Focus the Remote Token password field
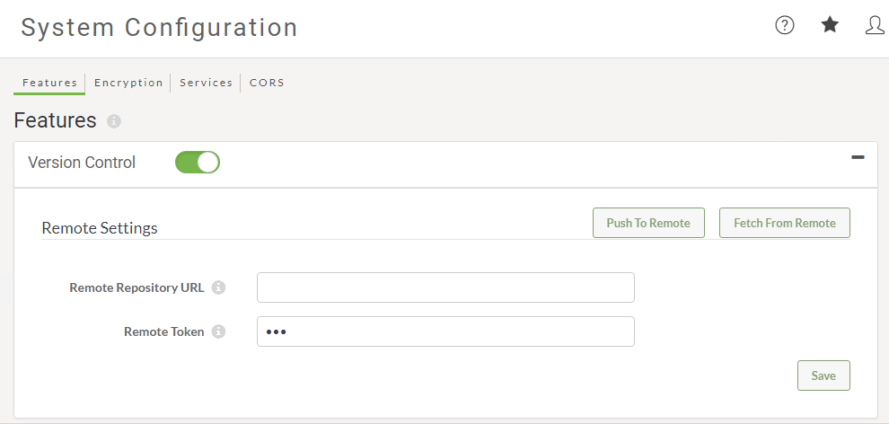This screenshot has height=424, width=889. [445, 331]
